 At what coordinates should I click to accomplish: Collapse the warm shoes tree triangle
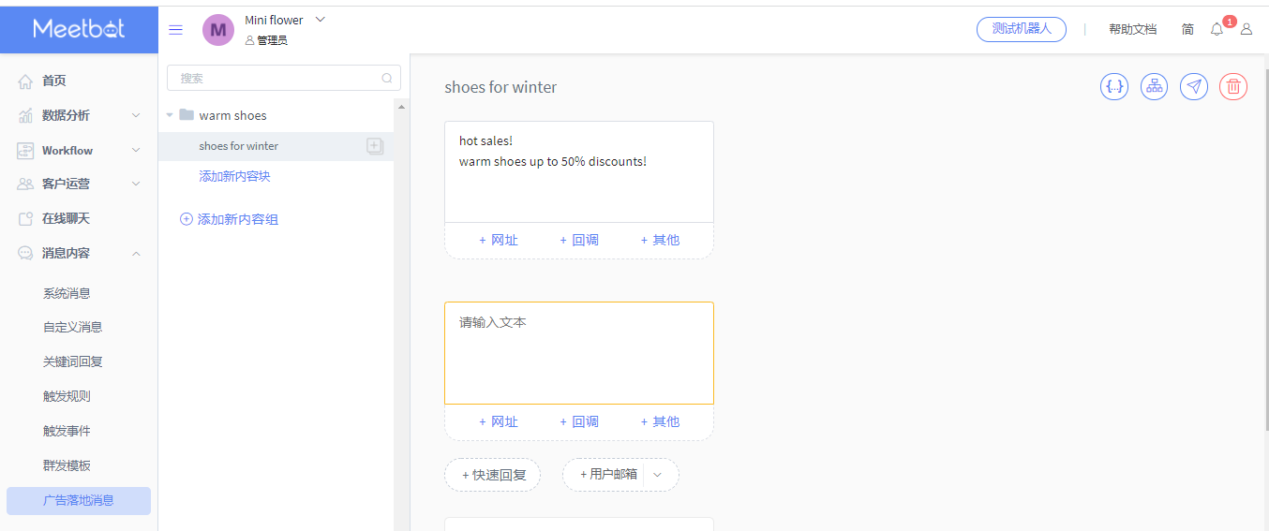tap(170, 115)
